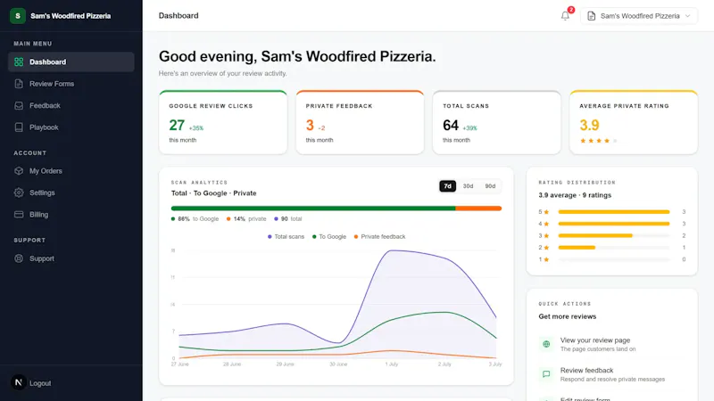714x401 pixels.
Task: Click orange private segment of progress bar
Action: click(x=478, y=209)
